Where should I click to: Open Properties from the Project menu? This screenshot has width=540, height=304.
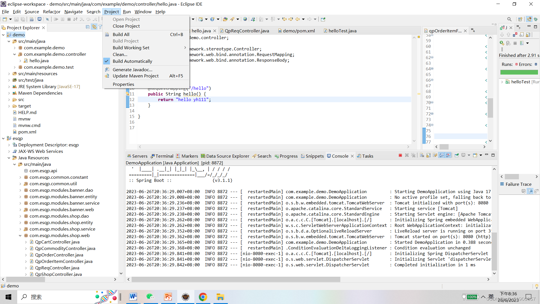(123, 84)
